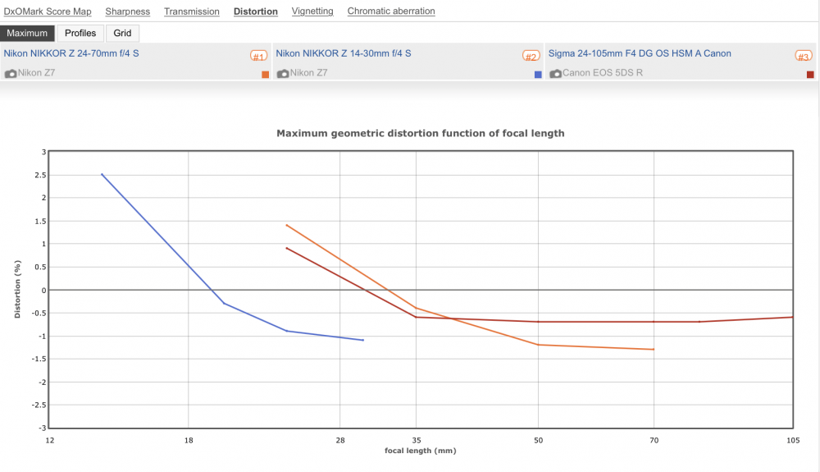Click the 105 tick label on focal axis
820x472 pixels.
click(x=793, y=440)
